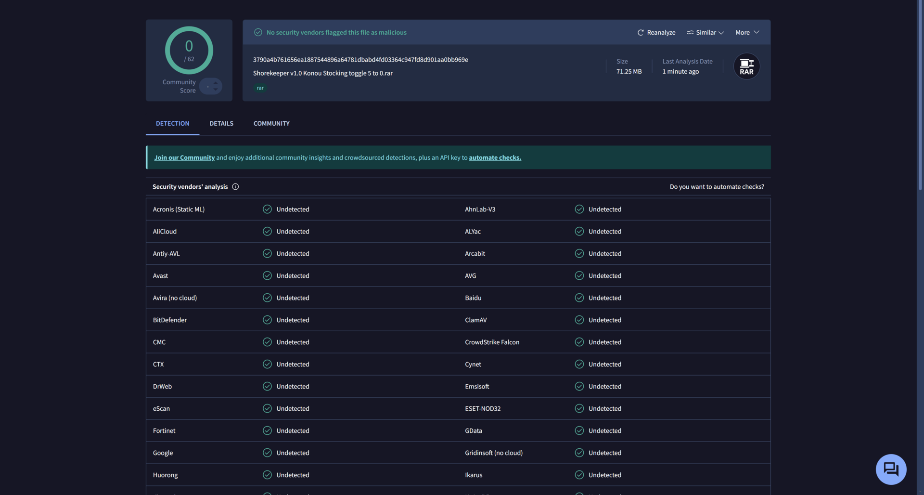The height and width of the screenshot is (495, 924).
Task: Select the Security vendors' analysis heading
Action: pyautogui.click(x=190, y=187)
